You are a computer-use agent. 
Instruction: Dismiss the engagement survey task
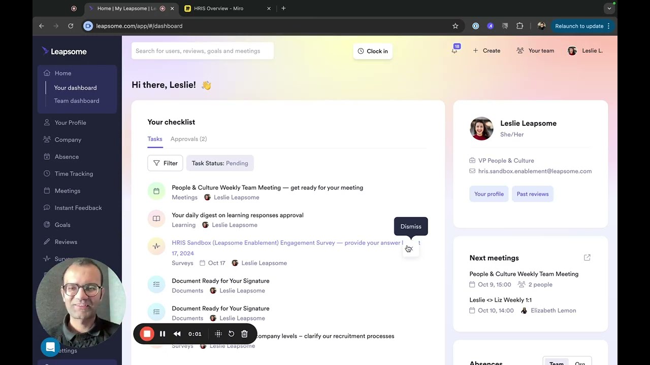click(x=411, y=248)
